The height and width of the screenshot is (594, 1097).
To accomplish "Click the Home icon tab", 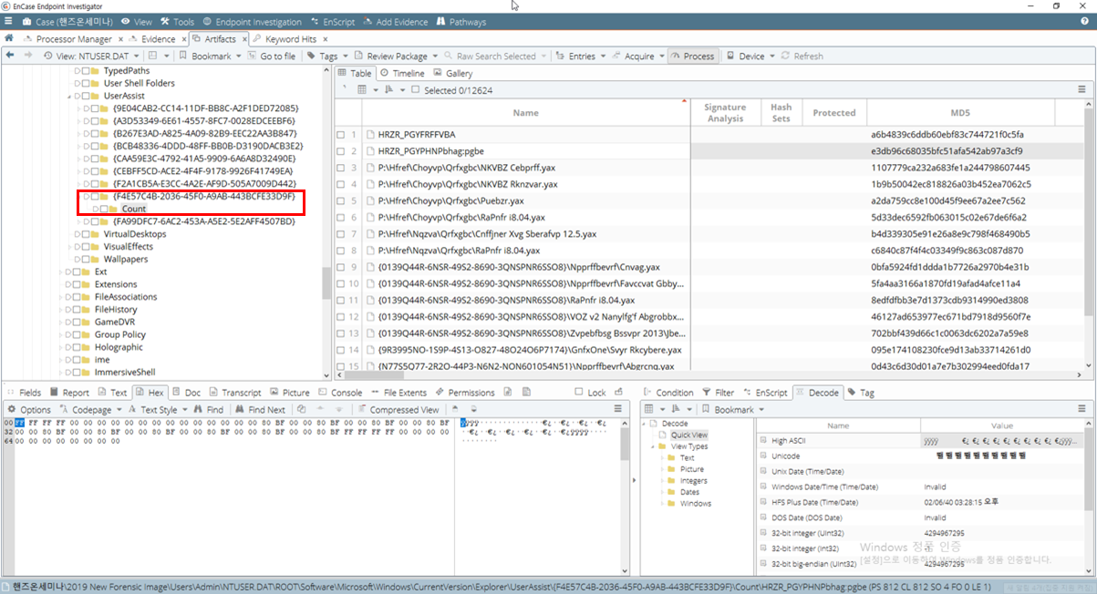I will click(x=9, y=39).
